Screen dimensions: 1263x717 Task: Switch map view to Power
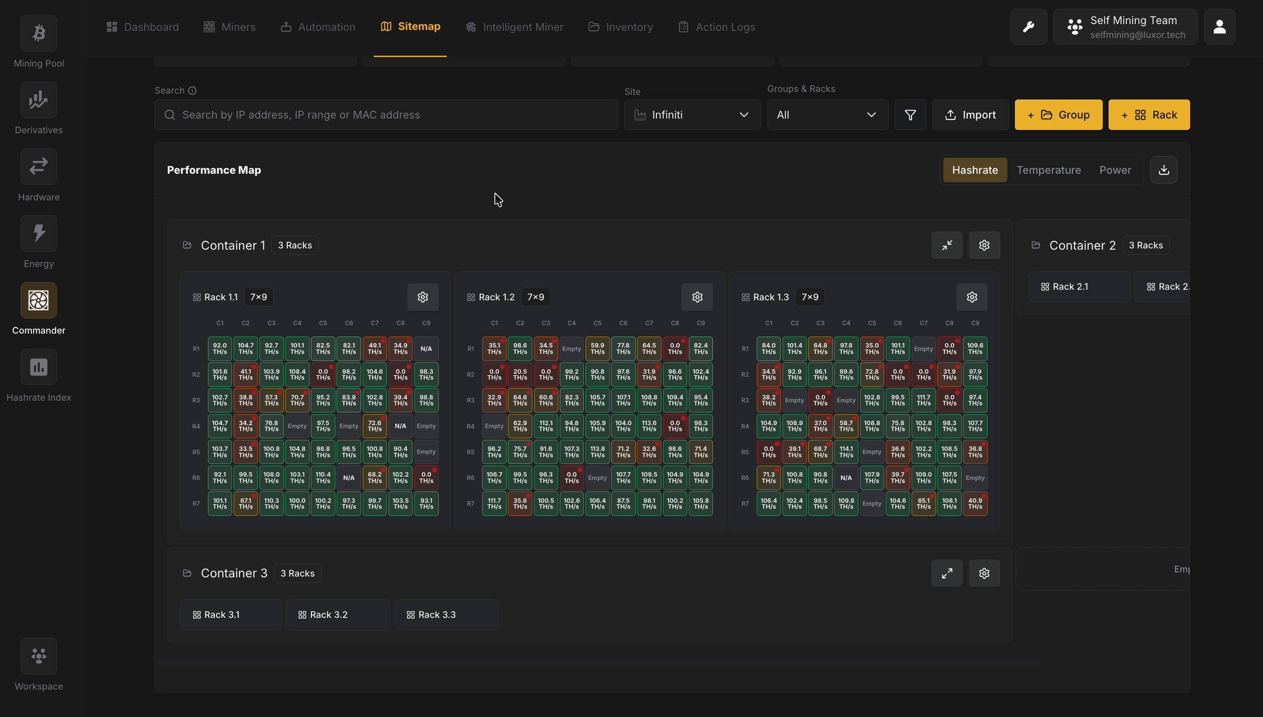coord(1115,170)
